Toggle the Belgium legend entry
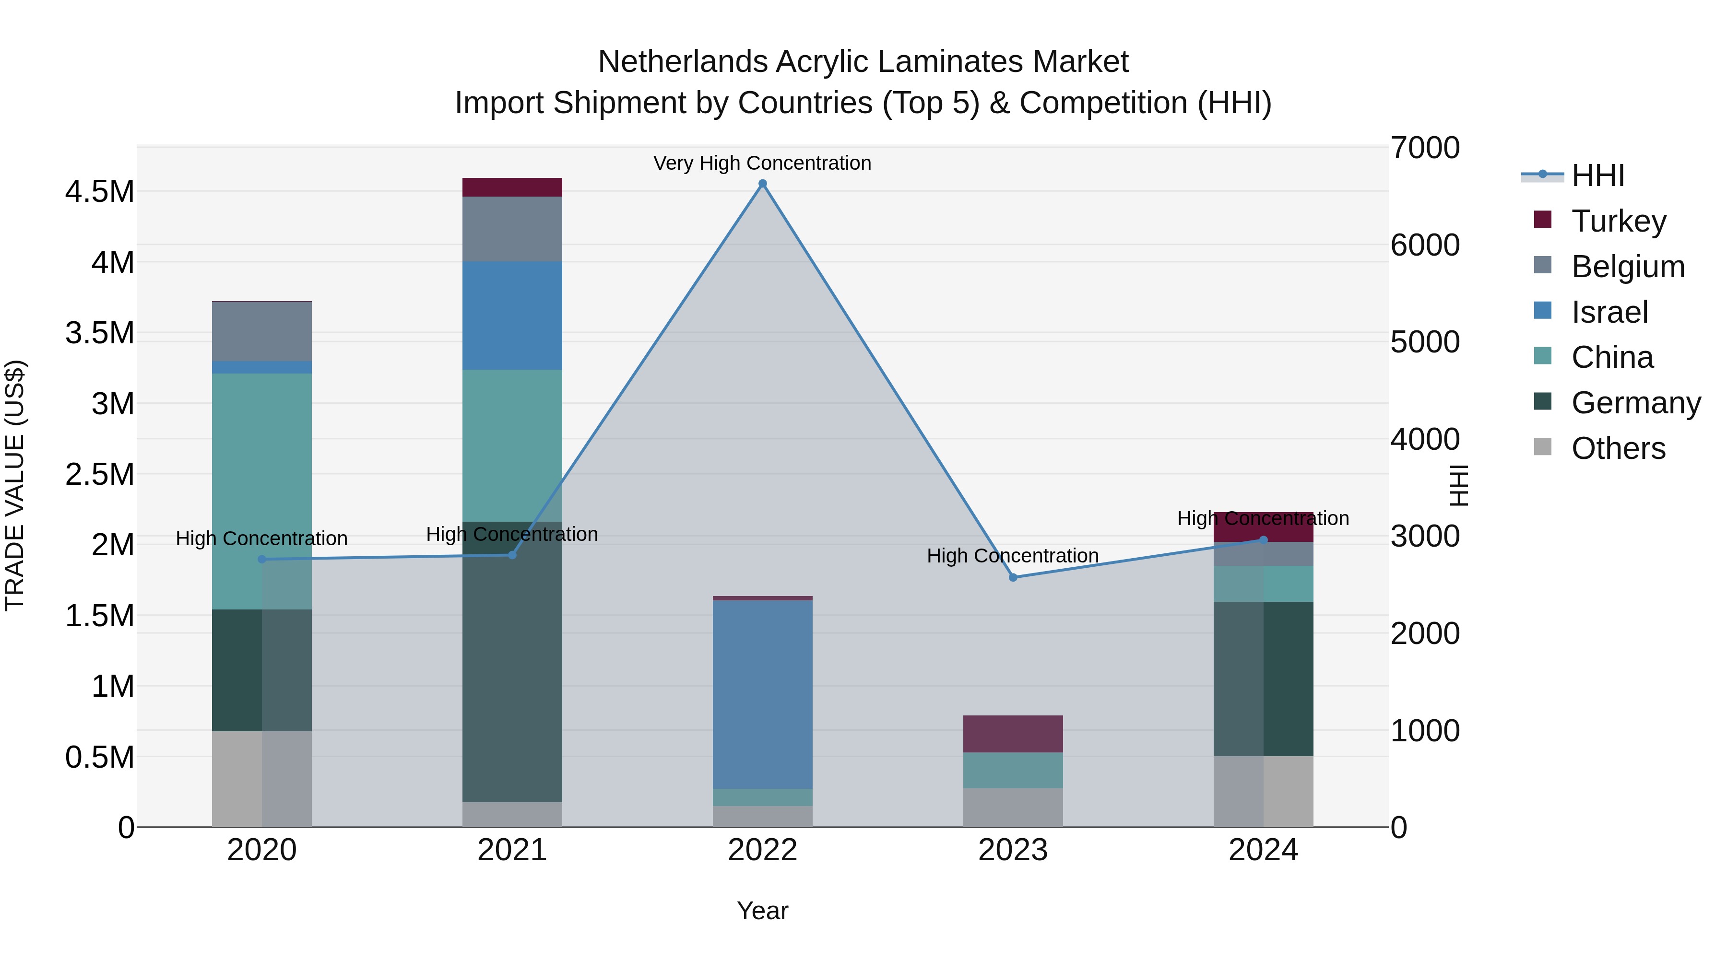 [1609, 266]
